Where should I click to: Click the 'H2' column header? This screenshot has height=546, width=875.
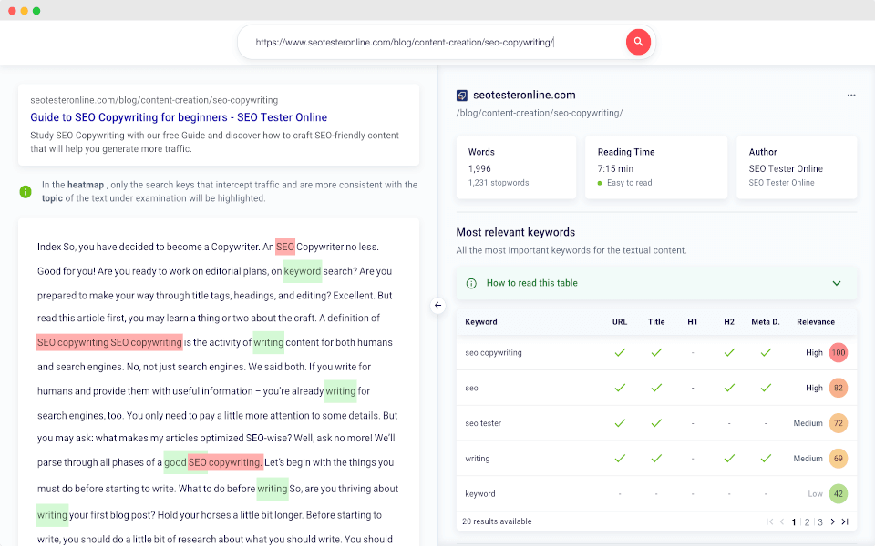729,322
